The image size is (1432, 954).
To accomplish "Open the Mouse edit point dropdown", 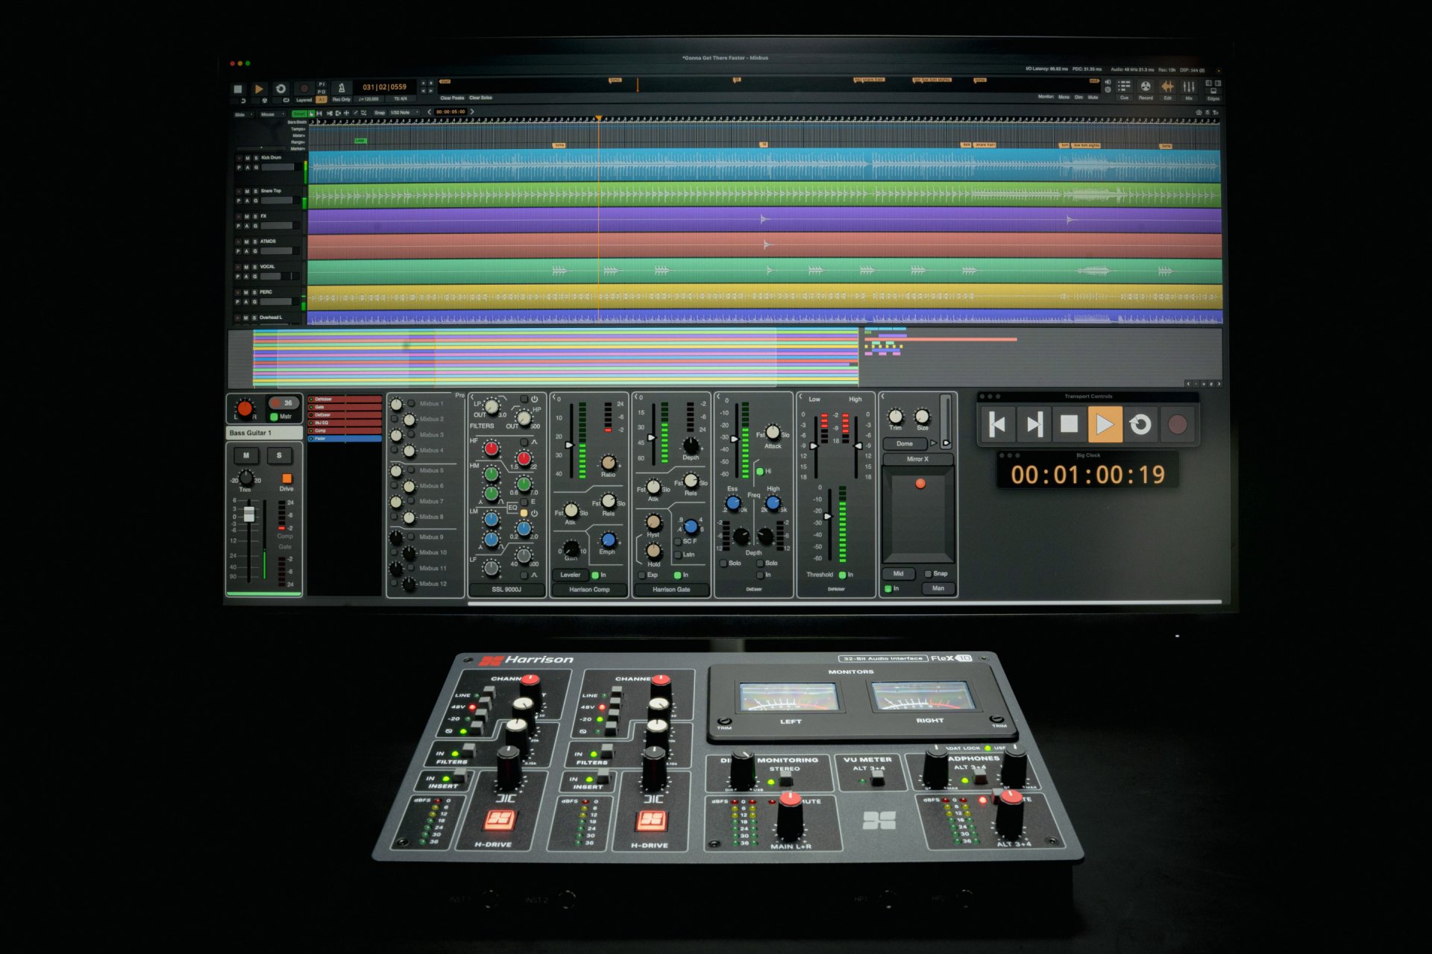I will coord(272,115).
